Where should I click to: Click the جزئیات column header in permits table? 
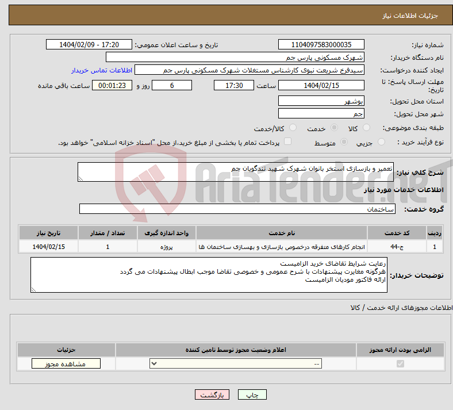[66, 350]
